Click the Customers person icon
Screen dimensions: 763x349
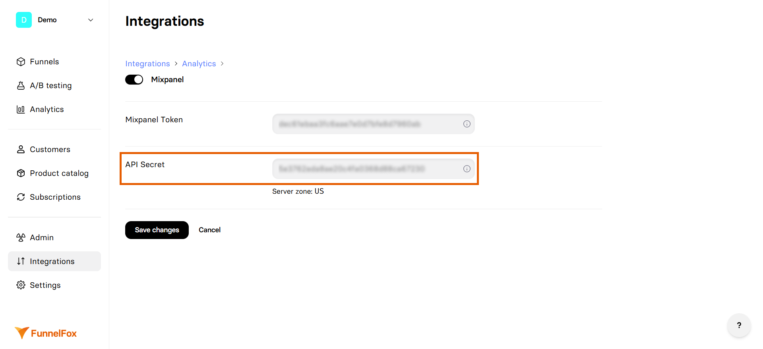pos(21,149)
